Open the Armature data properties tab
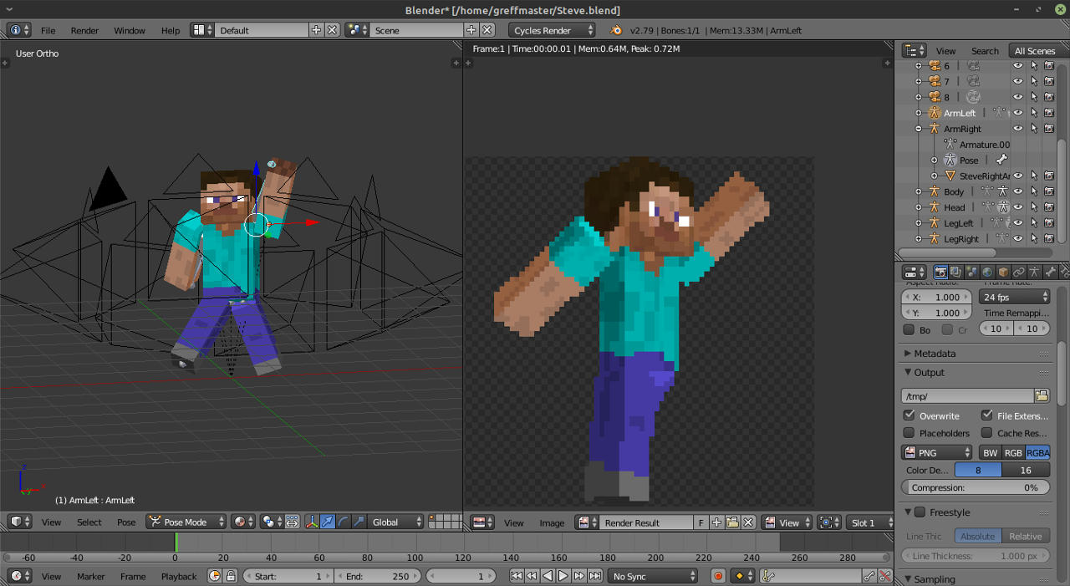The width and height of the screenshot is (1070, 586). tap(1035, 272)
